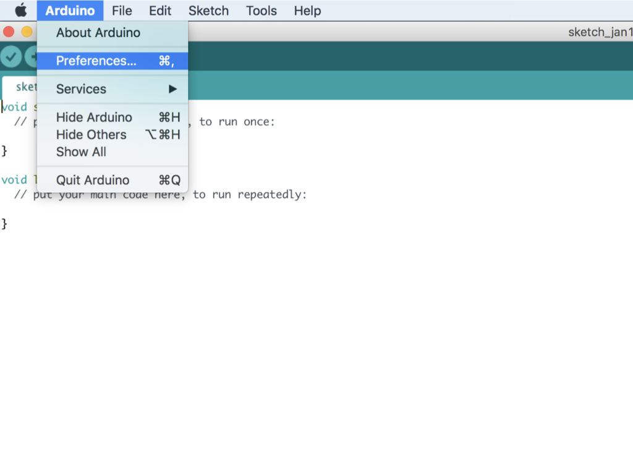Select About Arduino

click(113, 33)
